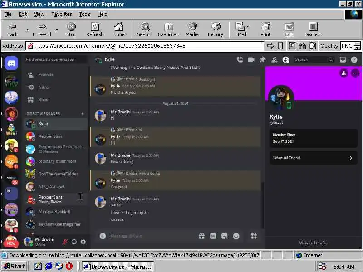Create new DM with plus icon
The height and width of the screenshot is (272, 363).
83,114
